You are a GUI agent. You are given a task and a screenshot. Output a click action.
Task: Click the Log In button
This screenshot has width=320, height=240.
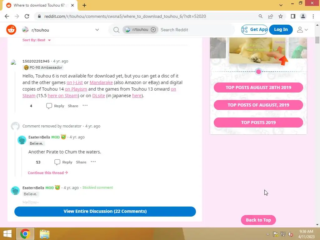[281, 30]
